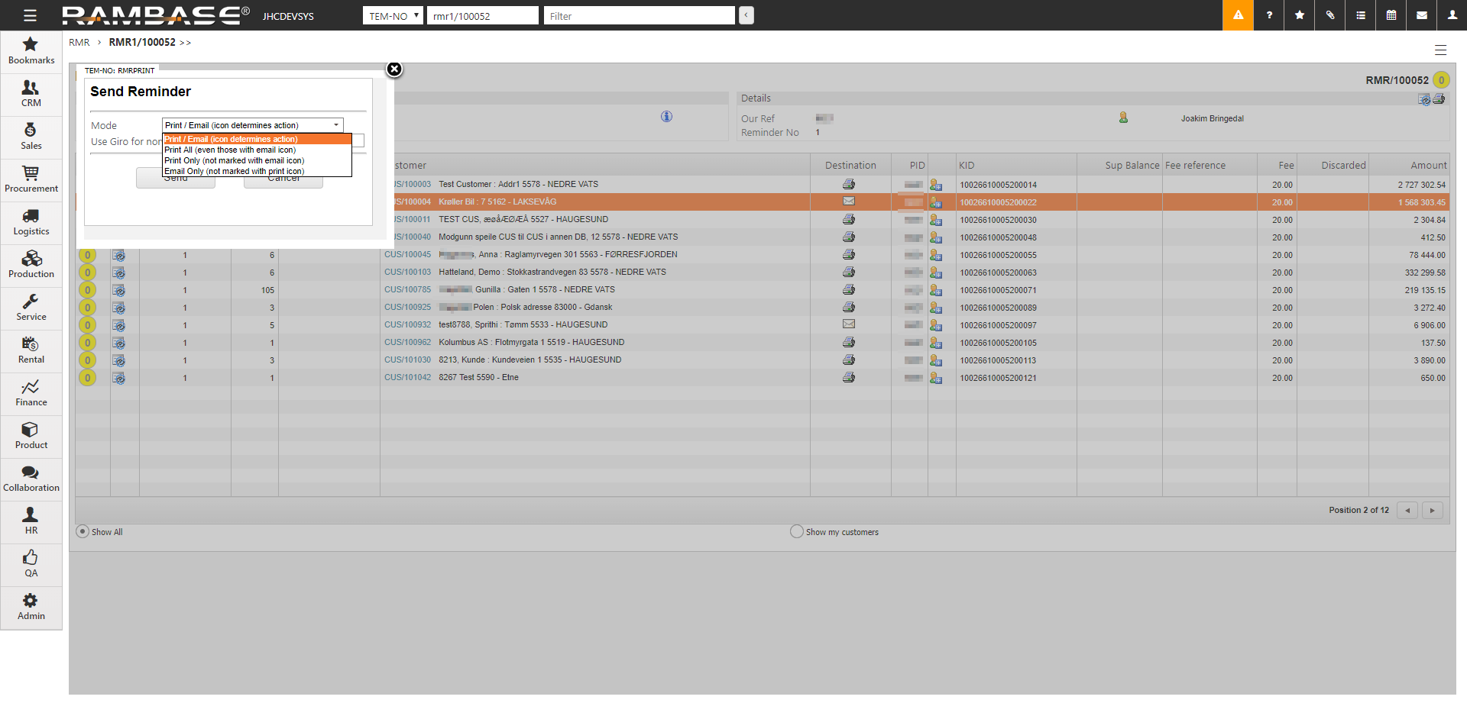
Task: Open the calendar icon in top bar
Action: (1391, 15)
